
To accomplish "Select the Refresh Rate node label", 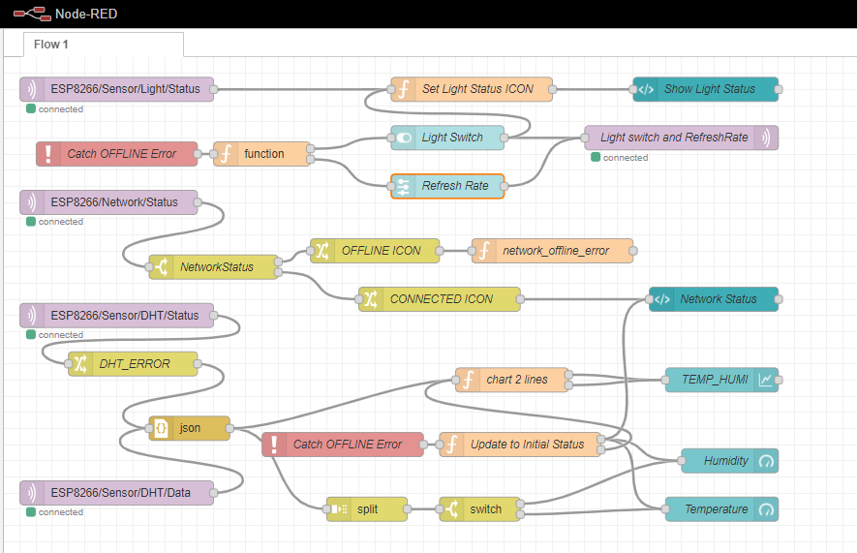I will (455, 186).
